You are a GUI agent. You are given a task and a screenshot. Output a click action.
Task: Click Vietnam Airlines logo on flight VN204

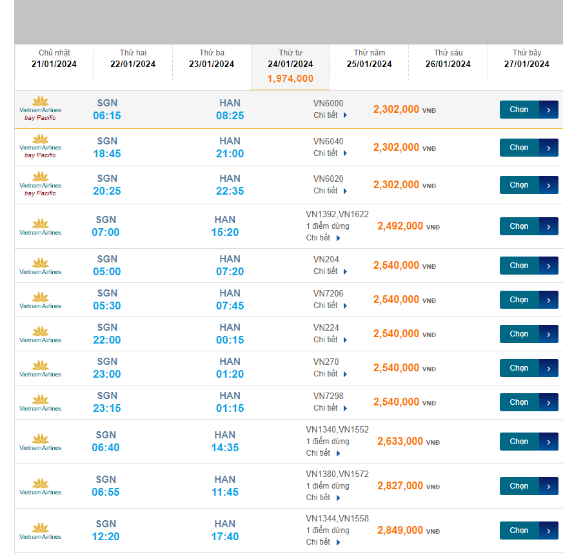[40, 266]
